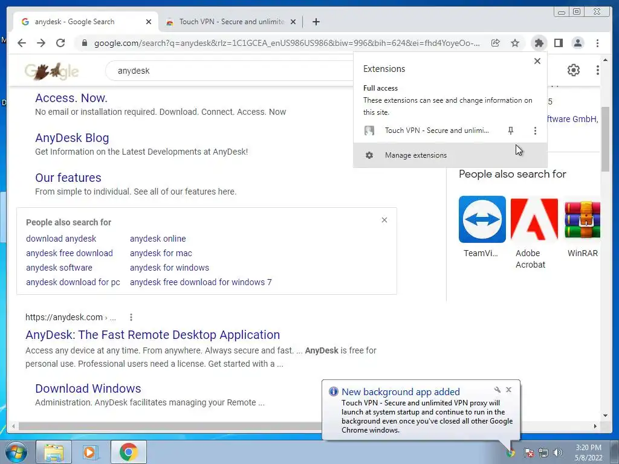Click the New background app added title

pyautogui.click(x=401, y=391)
